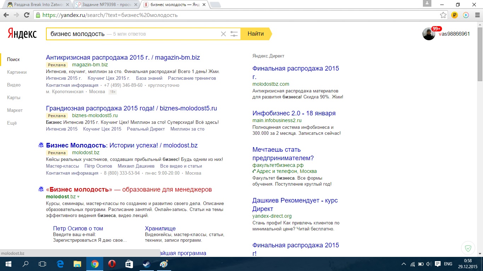Open Windows Store from the taskbar
Viewport: 483px width, 271px height.
point(129,264)
